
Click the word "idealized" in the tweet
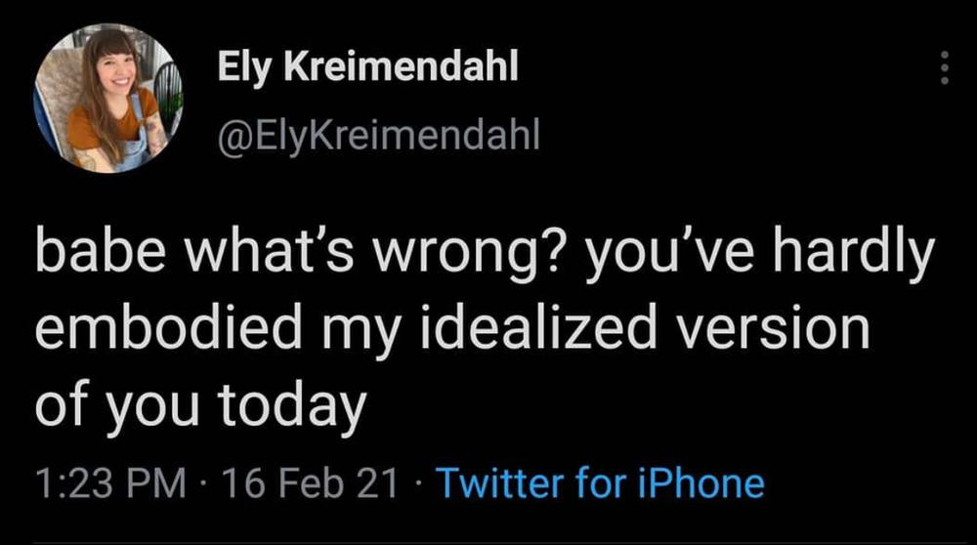538,326
